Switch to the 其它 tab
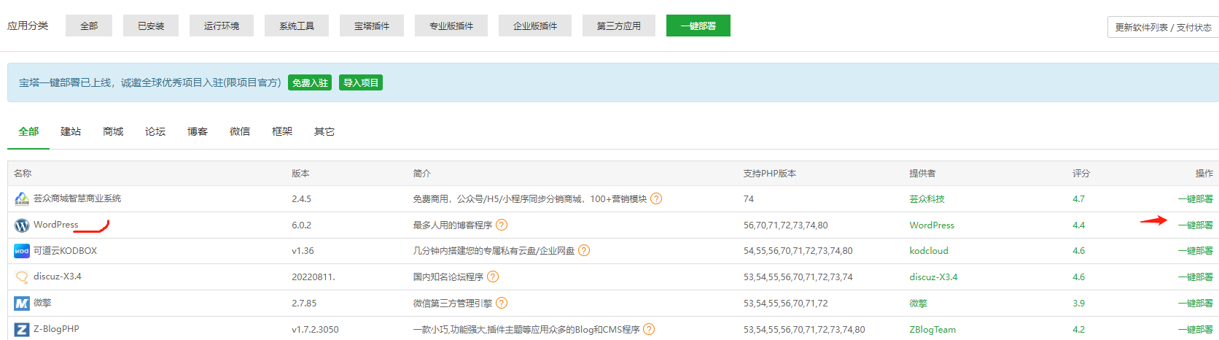 324,131
